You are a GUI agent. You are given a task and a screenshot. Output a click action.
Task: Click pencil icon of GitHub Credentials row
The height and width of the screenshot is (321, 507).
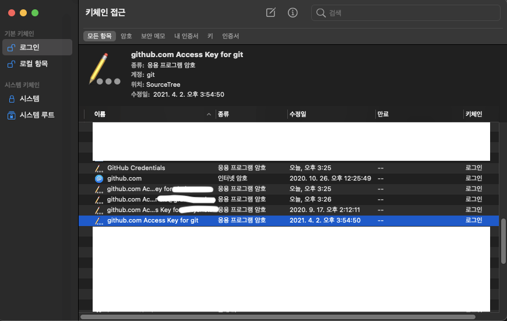click(x=98, y=168)
